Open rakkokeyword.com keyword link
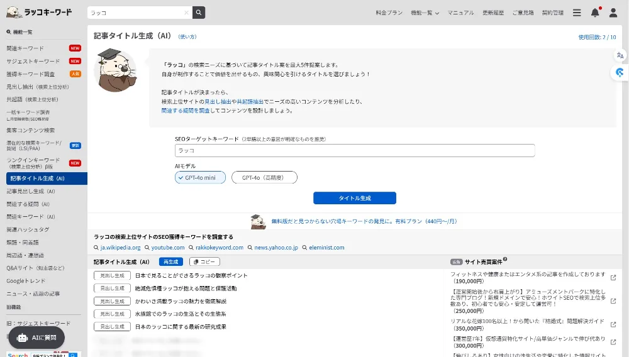This screenshot has height=357, width=629. [220, 248]
